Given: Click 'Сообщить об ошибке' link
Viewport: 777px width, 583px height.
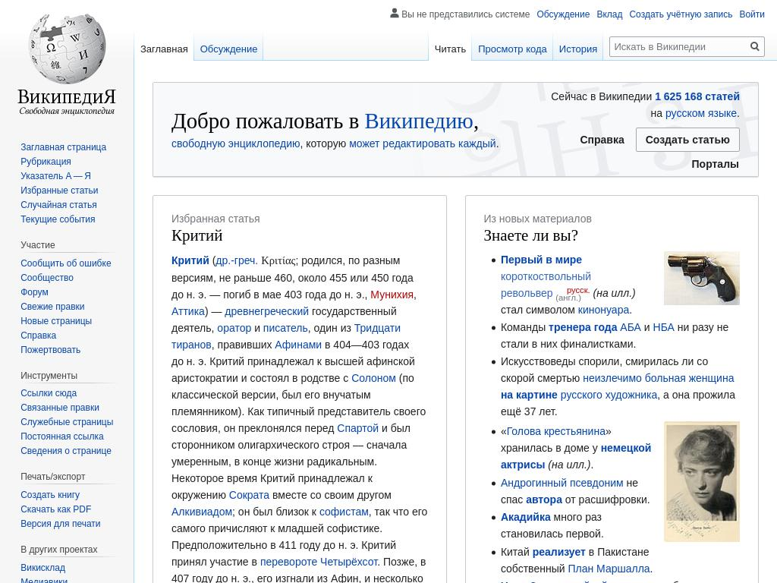Looking at the screenshot, I should click(65, 263).
